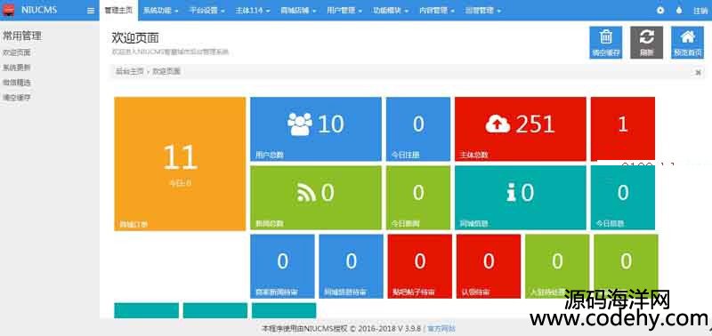This screenshot has width=712, height=336.
Task: Open the 今日注册 tile
Action: coord(418,129)
